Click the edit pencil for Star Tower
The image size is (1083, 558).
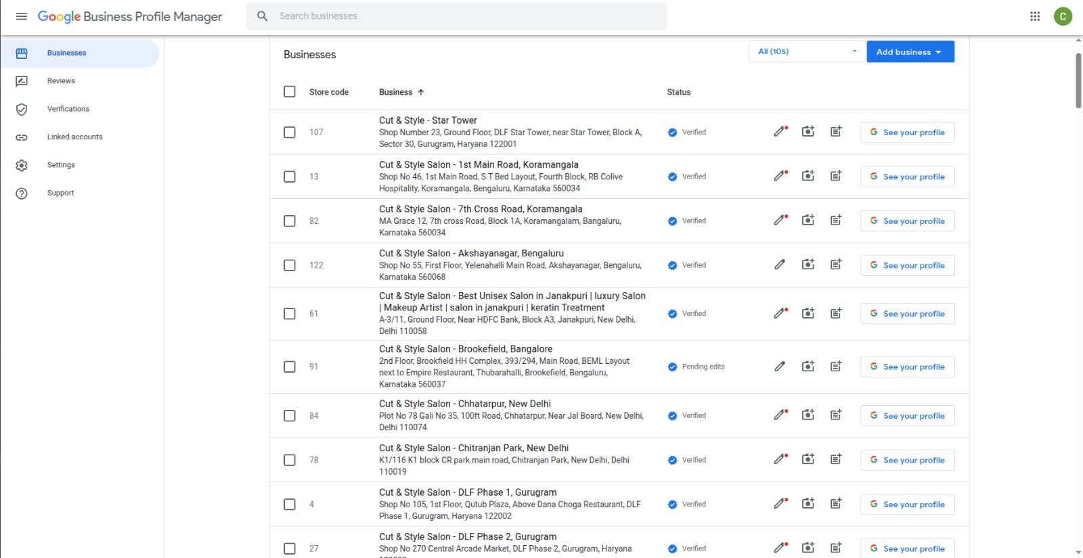780,132
